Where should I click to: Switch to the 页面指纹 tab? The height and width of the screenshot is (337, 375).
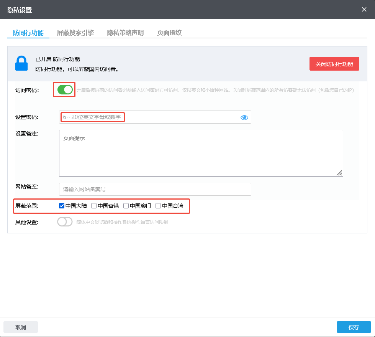[169, 33]
